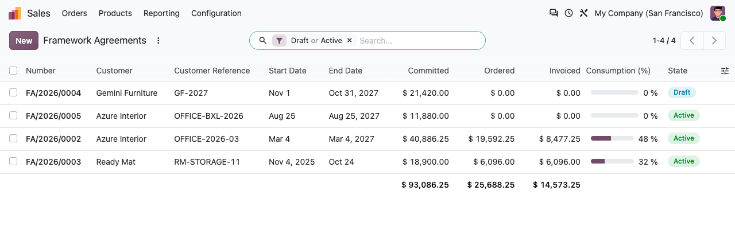Open the Framework Agreements actions kebab menu
The width and height of the screenshot is (735, 241).
point(158,41)
